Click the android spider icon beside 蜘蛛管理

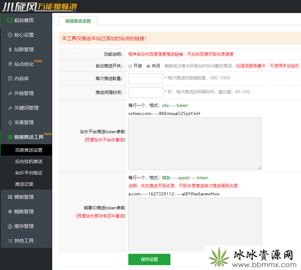[x=10, y=212]
